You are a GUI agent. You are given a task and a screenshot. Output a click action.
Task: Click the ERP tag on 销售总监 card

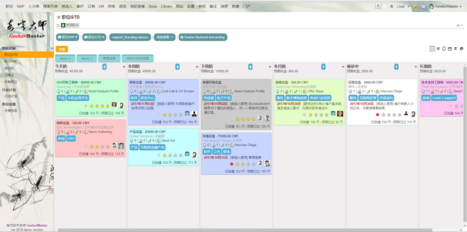(71, 139)
